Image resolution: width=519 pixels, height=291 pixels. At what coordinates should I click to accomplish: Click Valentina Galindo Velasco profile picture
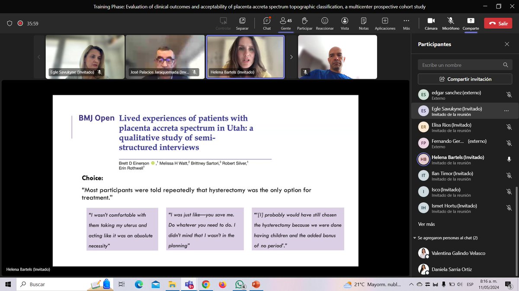423,253
